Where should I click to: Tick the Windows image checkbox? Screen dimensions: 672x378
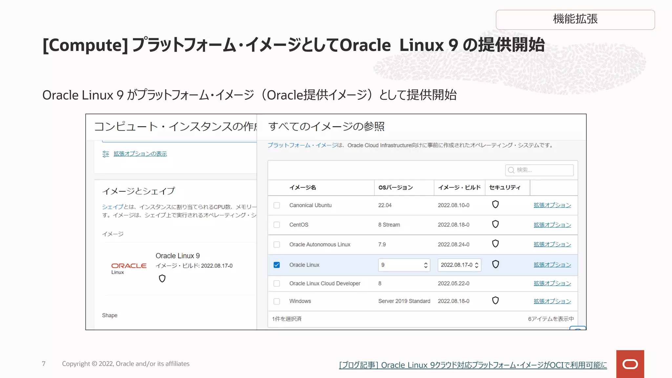(x=277, y=301)
